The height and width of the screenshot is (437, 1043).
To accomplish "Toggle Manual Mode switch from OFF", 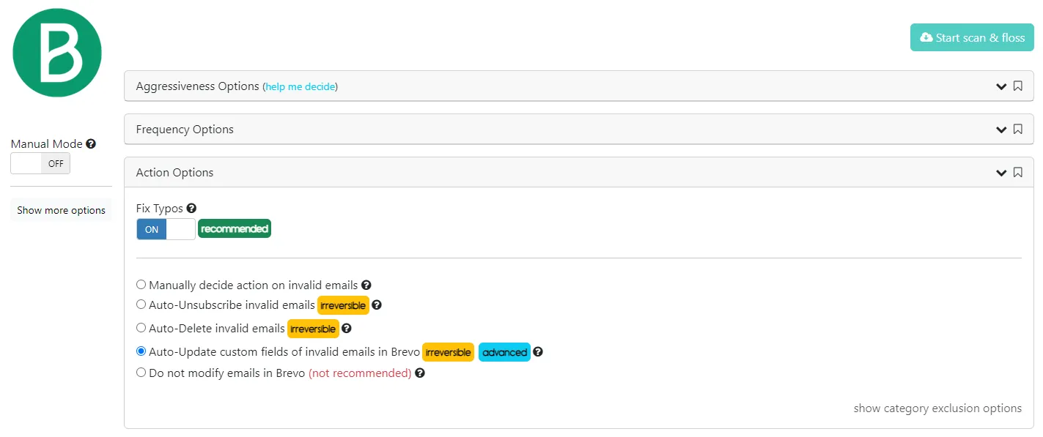I will pyautogui.click(x=40, y=164).
